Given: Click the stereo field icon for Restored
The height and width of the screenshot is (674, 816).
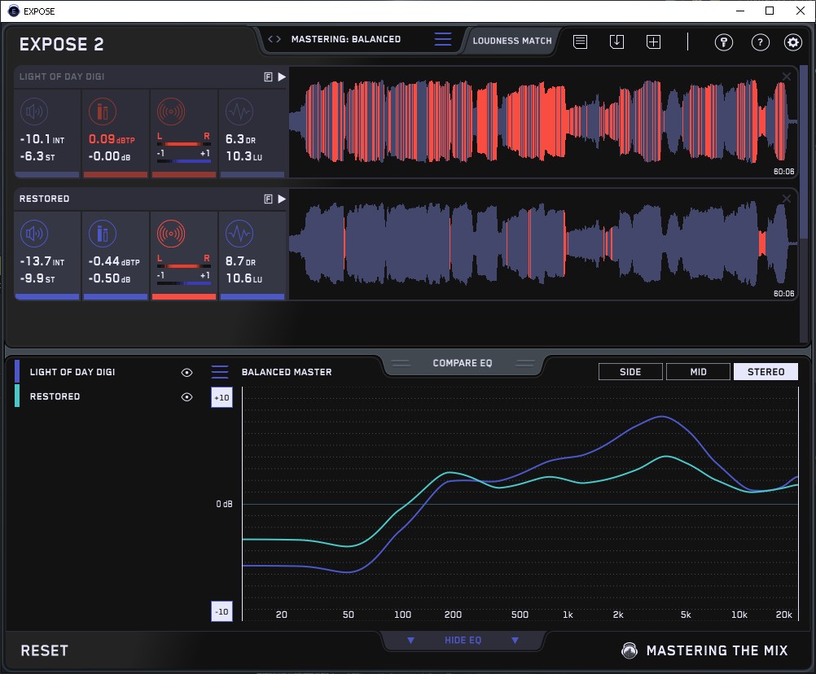Looking at the screenshot, I should [x=171, y=235].
